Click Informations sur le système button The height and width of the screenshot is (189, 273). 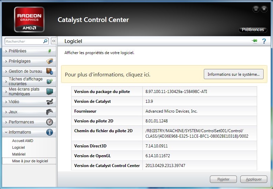pyautogui.click(x=234, y=74)
